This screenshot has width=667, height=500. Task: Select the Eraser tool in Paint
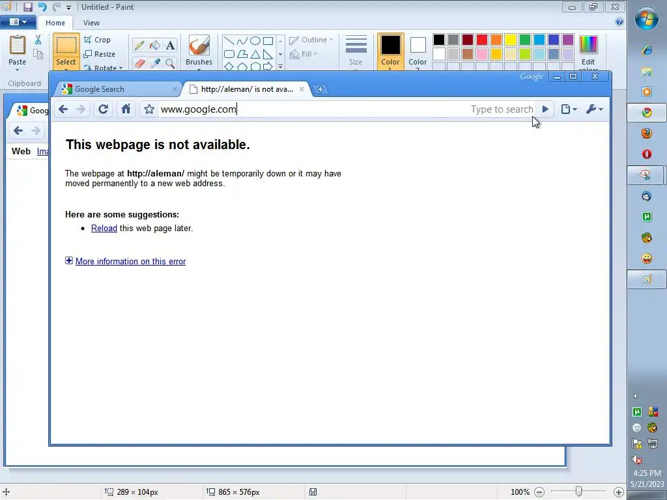[x=139, y=63]
